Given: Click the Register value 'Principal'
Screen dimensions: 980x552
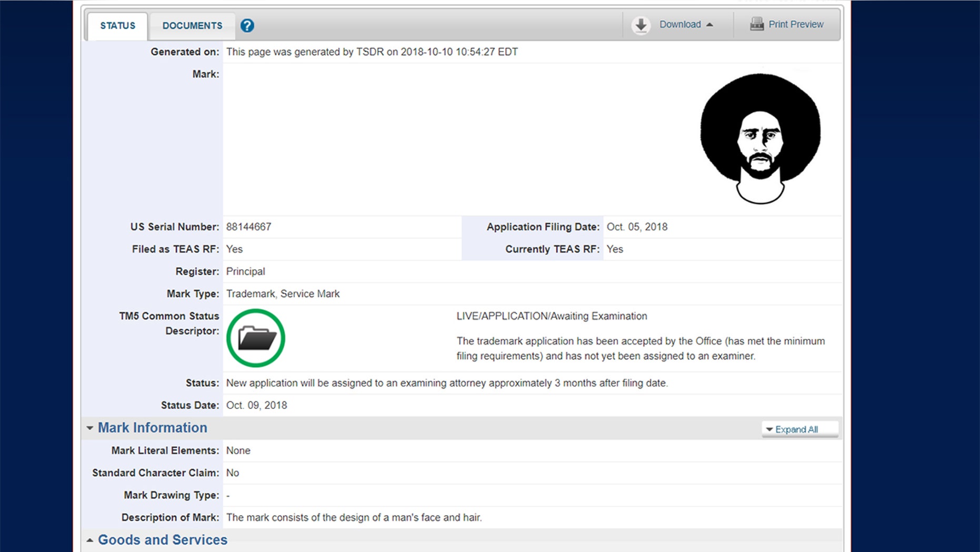Looking at the screenshot, I should 245,272.
